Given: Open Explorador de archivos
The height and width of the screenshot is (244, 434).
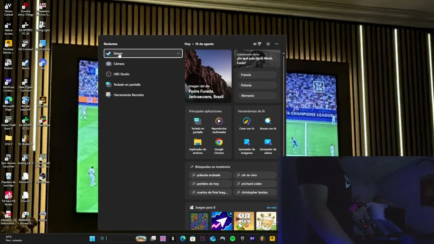Looking at the screenshot, I should tap(198, 146).
